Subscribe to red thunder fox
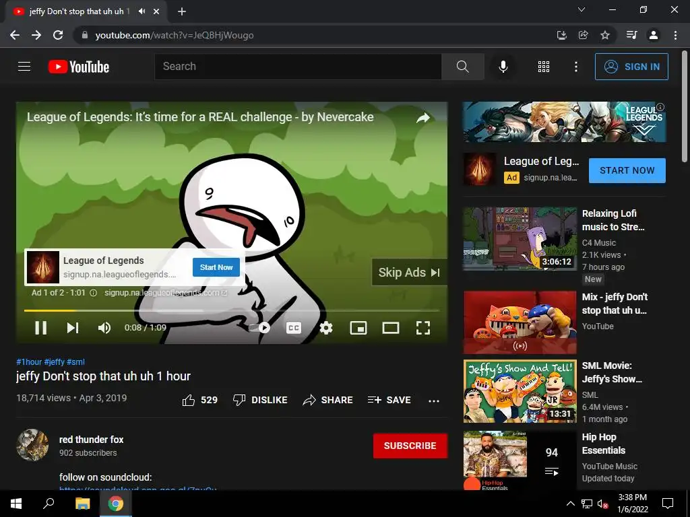 point(410,446)
